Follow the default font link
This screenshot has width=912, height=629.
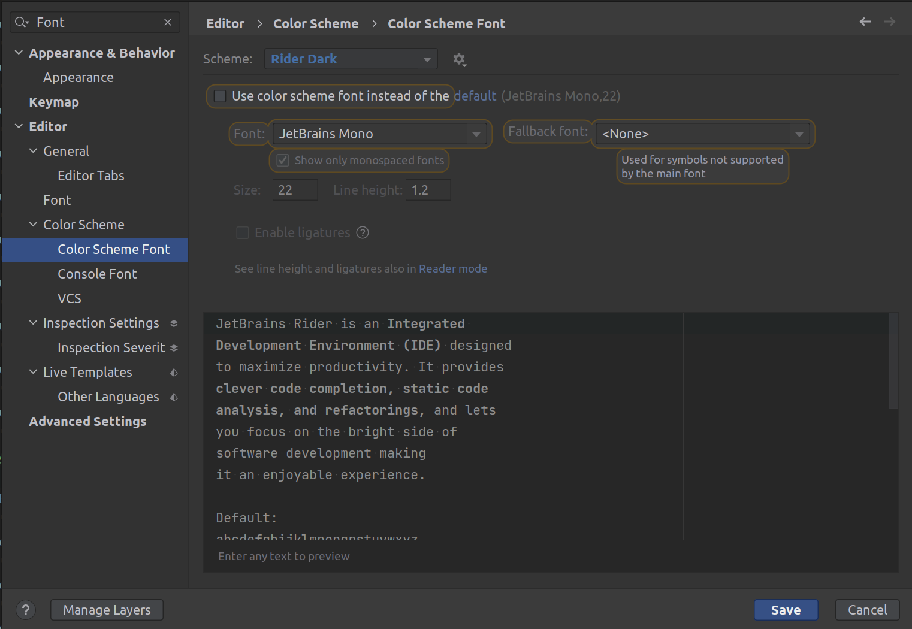[x=475, y=96]
